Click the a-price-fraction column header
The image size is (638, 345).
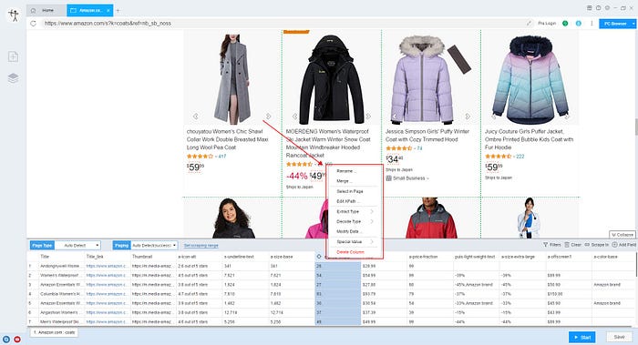[x=423, y=257]
